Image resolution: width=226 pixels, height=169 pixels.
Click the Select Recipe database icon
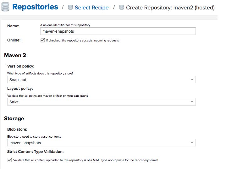pyautogui.click(x=70, y=7)
